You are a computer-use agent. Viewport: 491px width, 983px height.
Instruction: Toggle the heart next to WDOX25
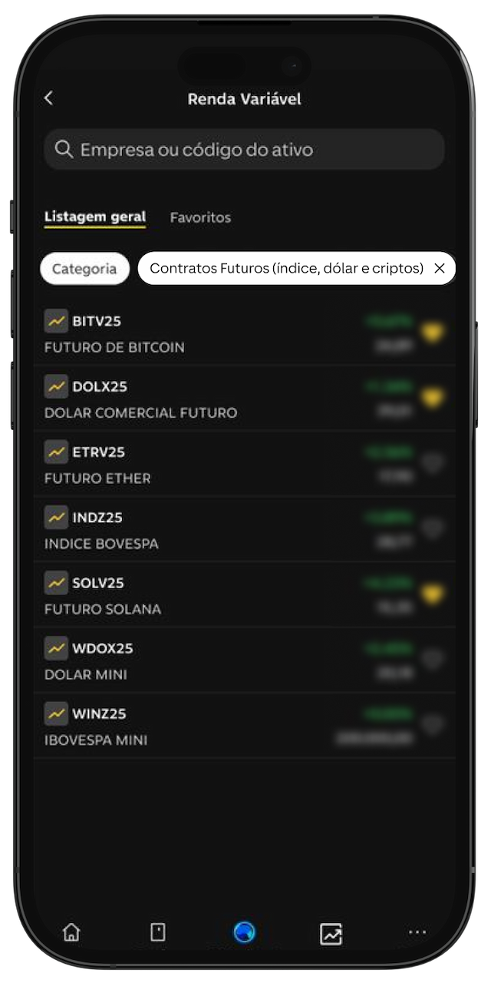click(x=432, y=660)
